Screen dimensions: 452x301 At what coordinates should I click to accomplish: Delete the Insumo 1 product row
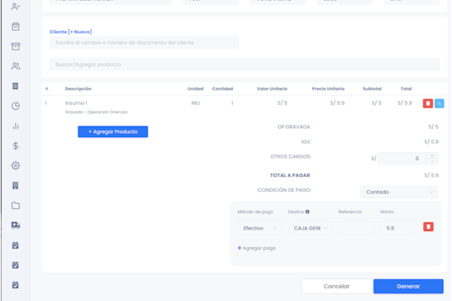428,103
